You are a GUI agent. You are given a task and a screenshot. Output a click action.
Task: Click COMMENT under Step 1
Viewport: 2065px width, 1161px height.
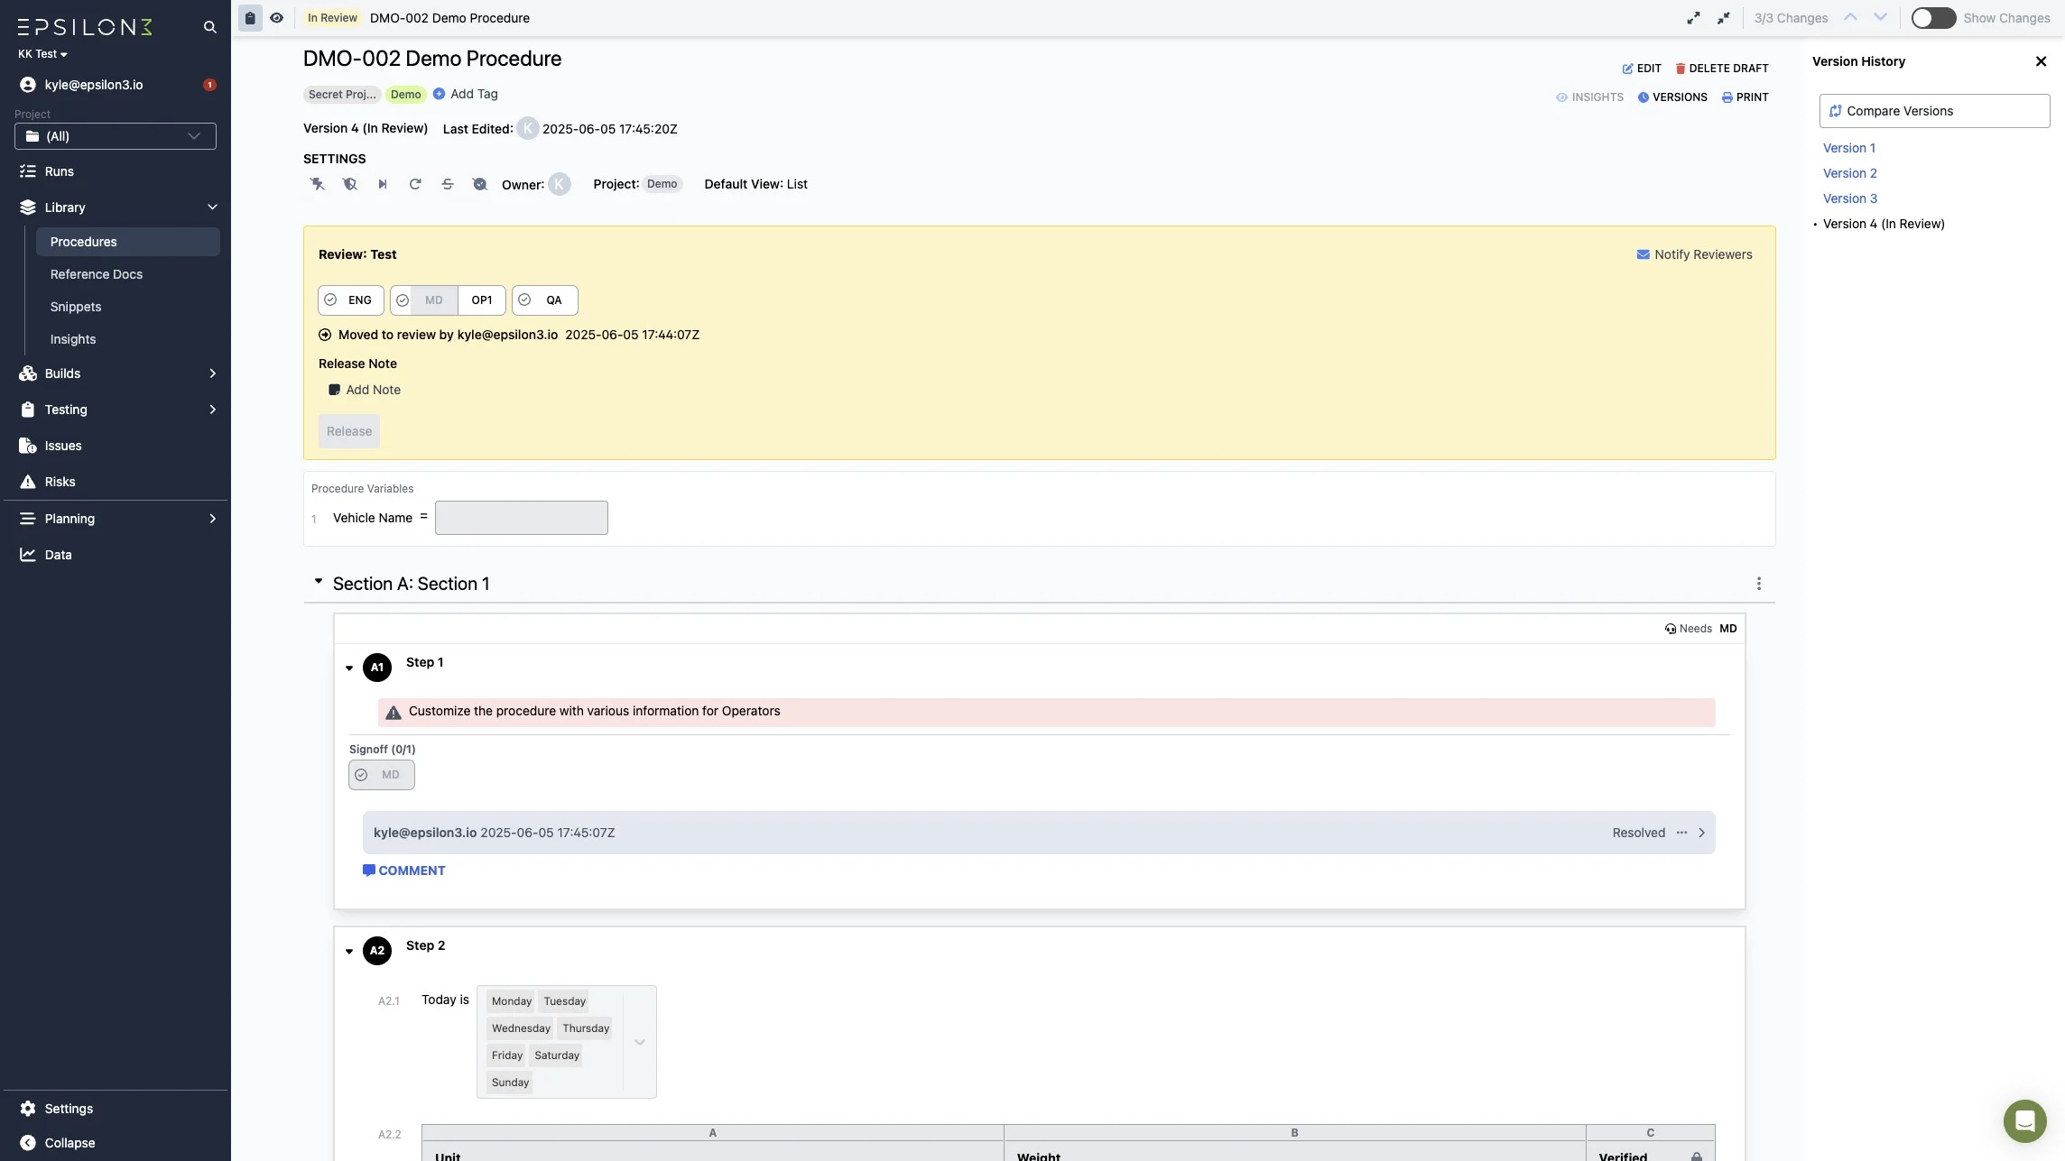point(403,871)
